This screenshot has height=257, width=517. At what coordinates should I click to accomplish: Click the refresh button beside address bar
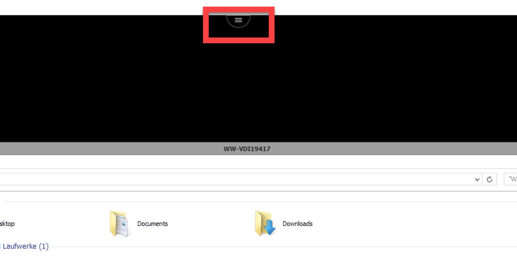coord(489,179)
